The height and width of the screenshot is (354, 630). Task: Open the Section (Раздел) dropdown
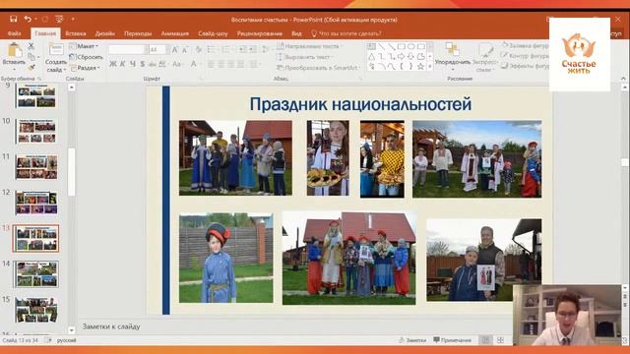pos(86,68)
